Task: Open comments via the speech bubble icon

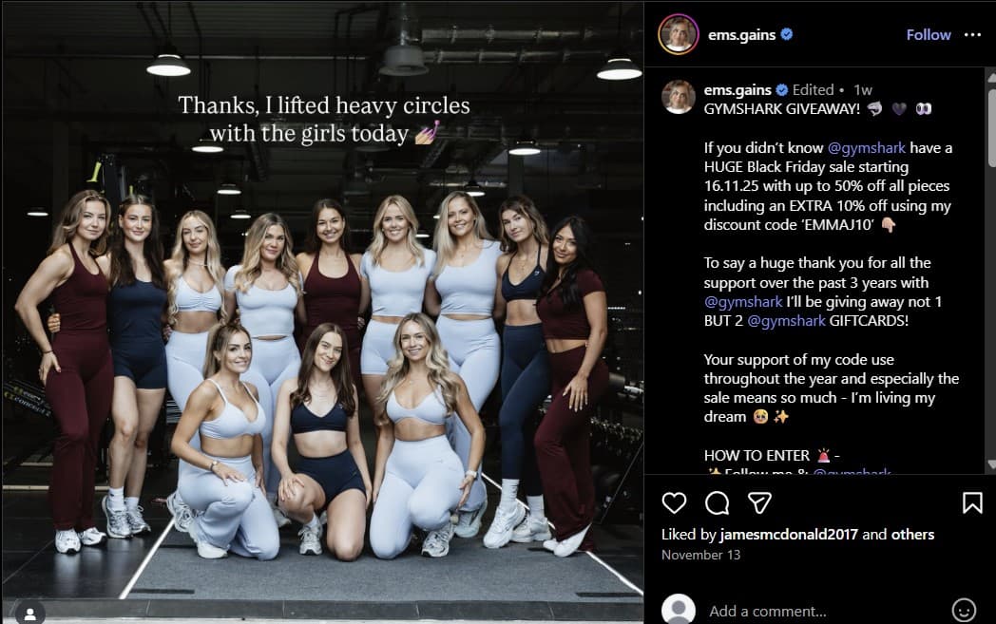Action: point(718,502)
